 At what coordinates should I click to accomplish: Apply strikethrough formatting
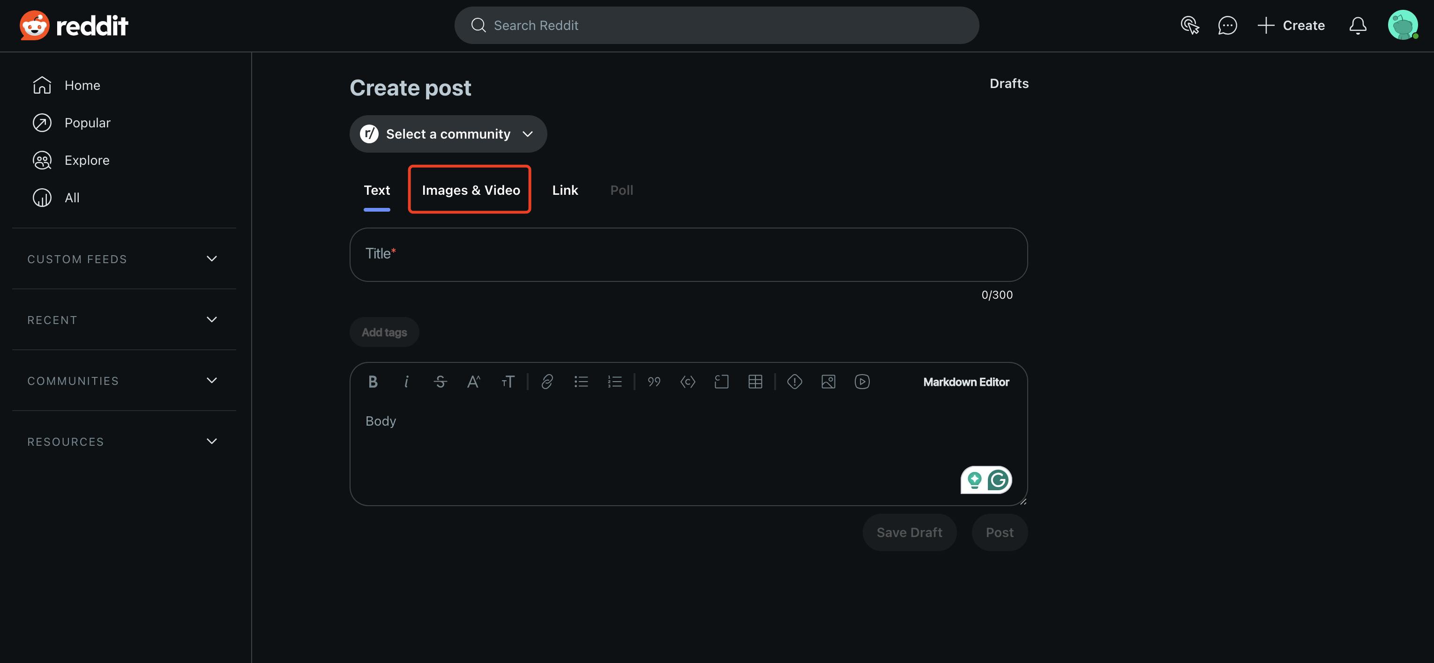(440, 382)
